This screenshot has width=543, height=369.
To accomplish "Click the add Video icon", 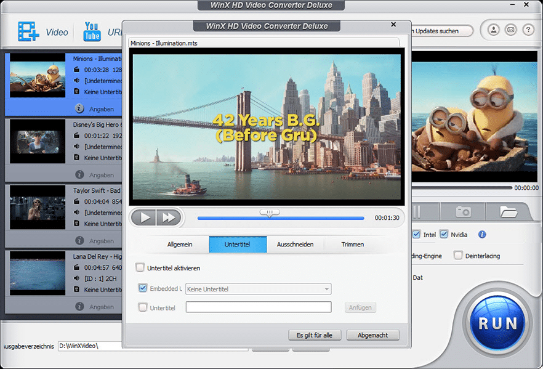I will coord(28,31).
